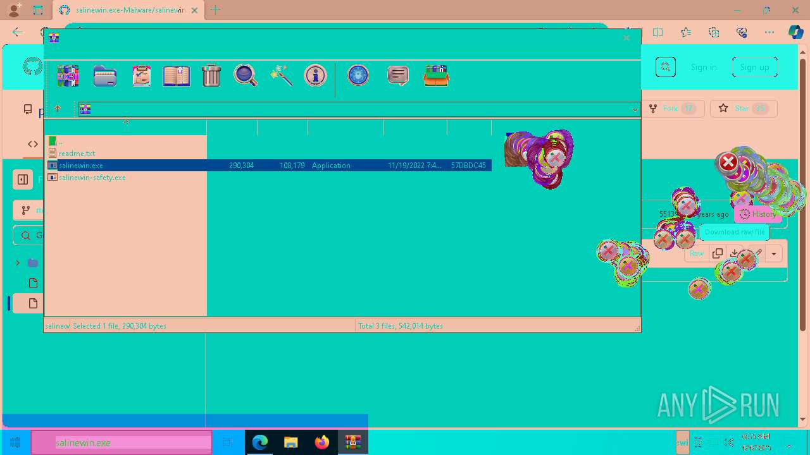
Task: Click the Extract To folder icon
Action: tap(105, 76)
